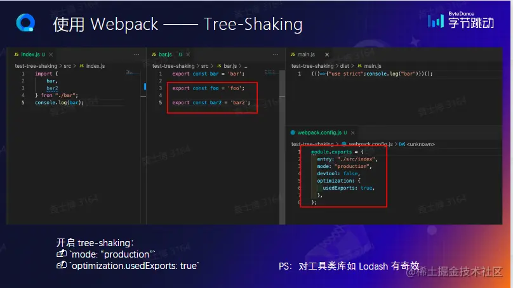Open more actions menu in index.js pane
Screen dimensions: 513x288
(137, 55)
